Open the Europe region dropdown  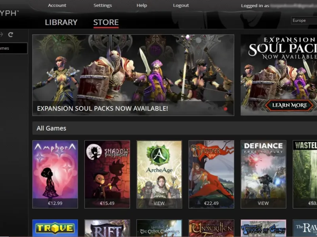tap(304, 21)
